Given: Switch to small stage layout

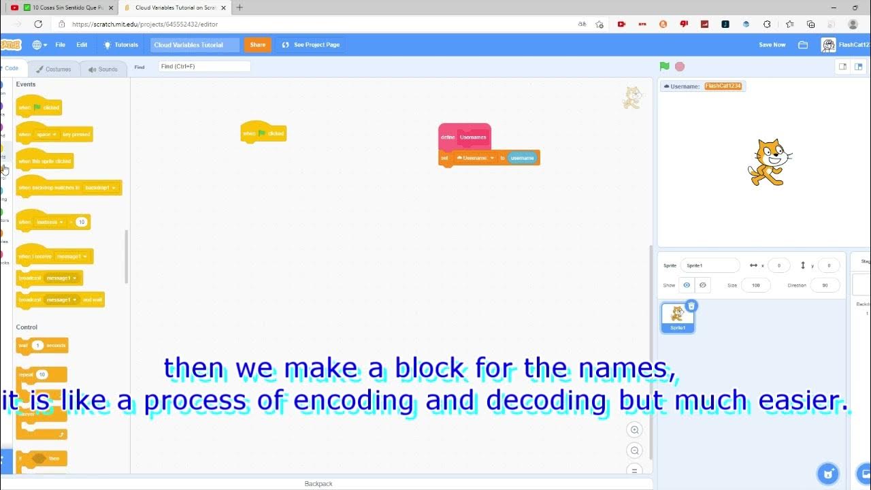Looking at the screenshot, I should pos(842,67).
